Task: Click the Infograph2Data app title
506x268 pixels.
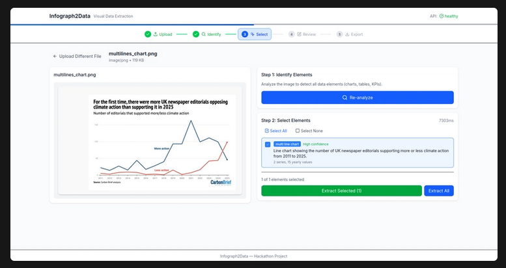Action: (x=70, y=16)
